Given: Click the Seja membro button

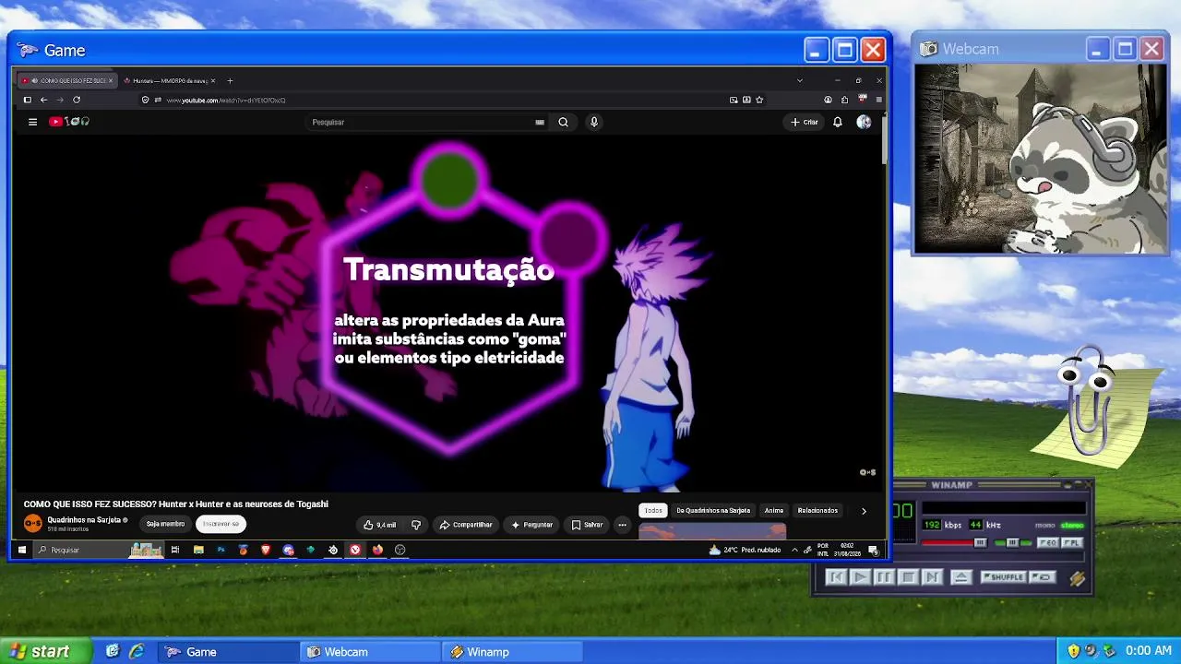Looking at the screenshot, I should click(x=166, y=524).
